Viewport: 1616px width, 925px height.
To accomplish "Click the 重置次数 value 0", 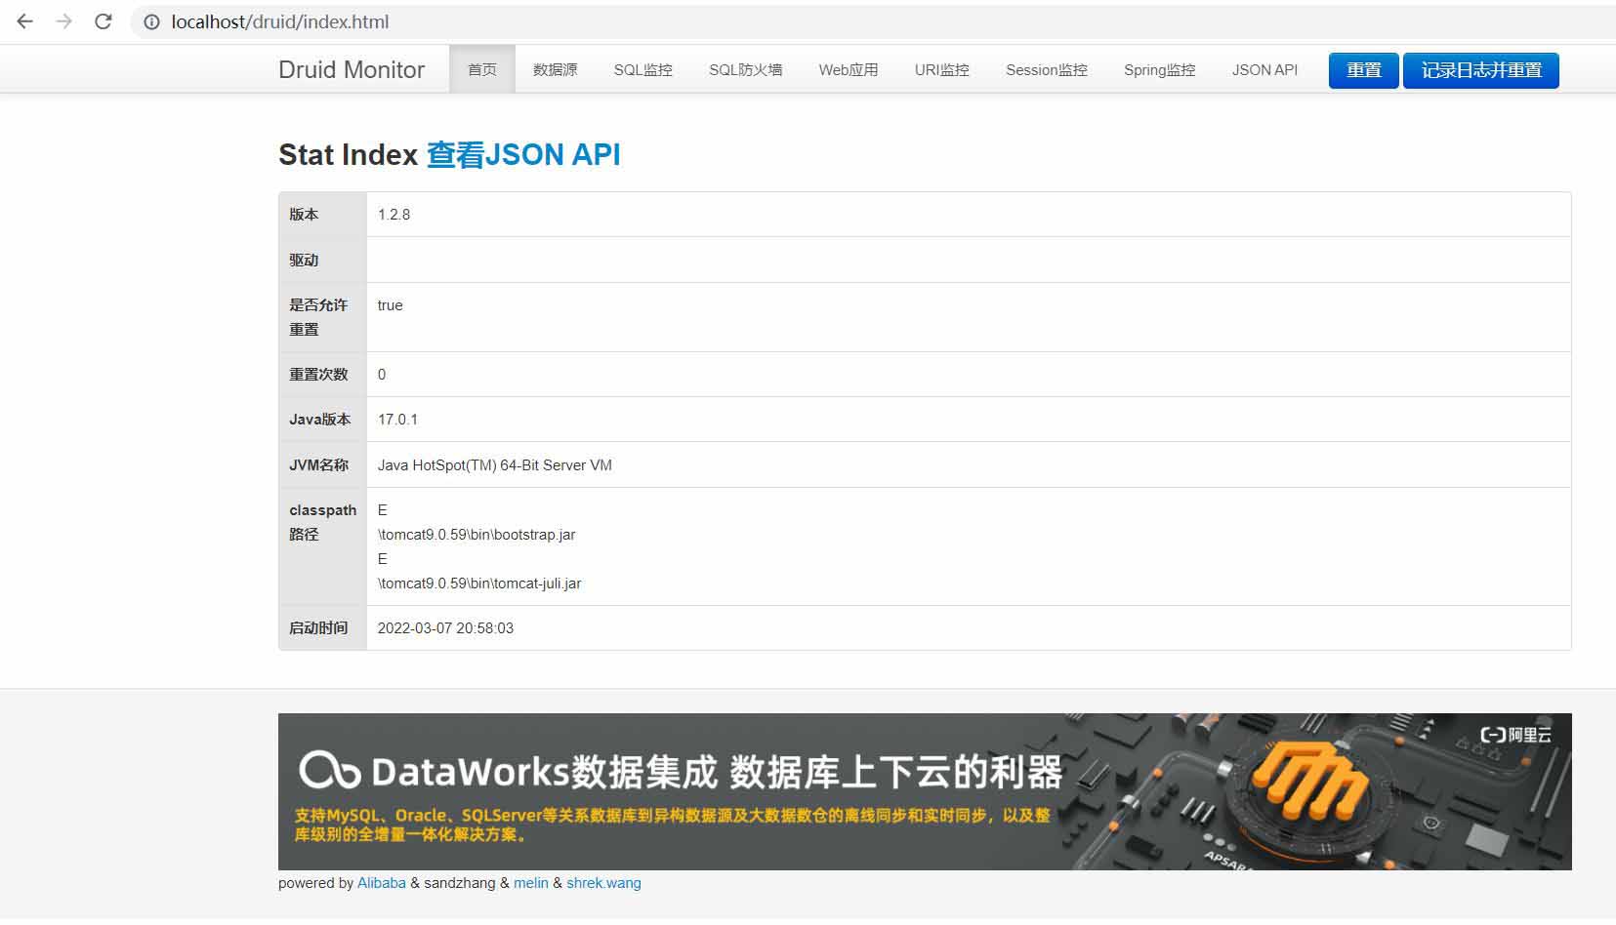I will click(382, 375).
